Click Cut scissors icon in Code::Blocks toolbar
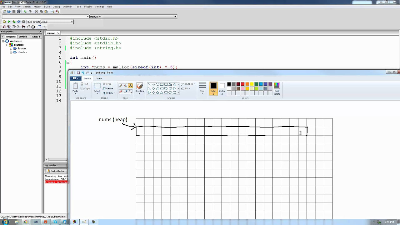400x225 pixels. click(36, 11)
